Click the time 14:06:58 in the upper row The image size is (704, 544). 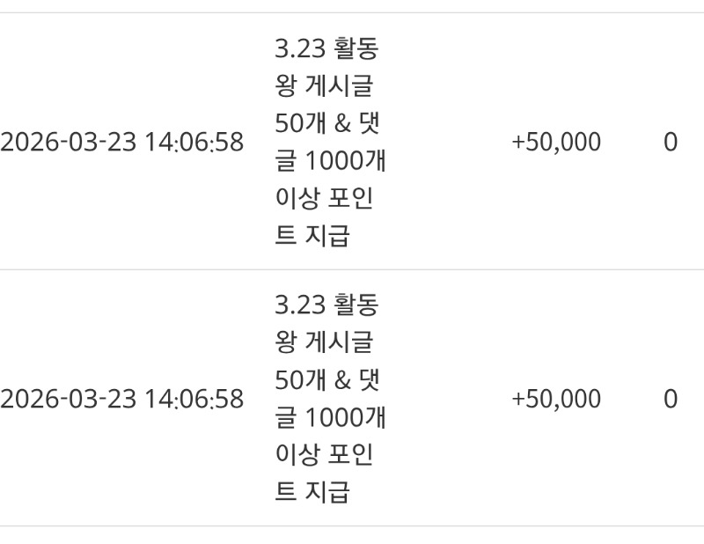(x=194, y=143)
